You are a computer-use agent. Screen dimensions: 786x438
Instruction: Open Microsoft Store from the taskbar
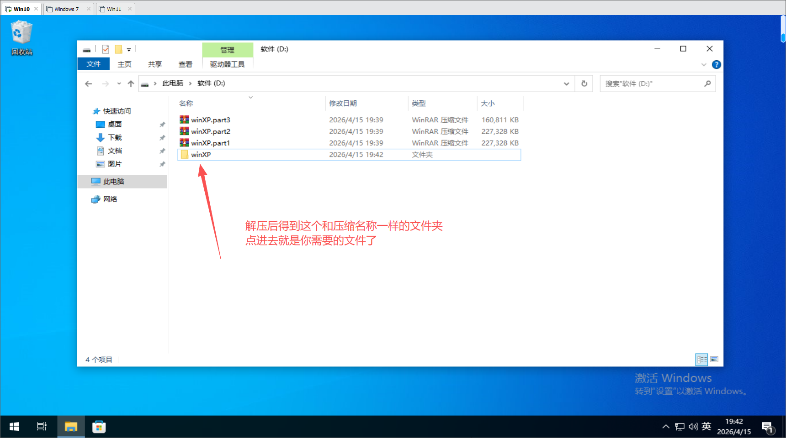(99, 427)
